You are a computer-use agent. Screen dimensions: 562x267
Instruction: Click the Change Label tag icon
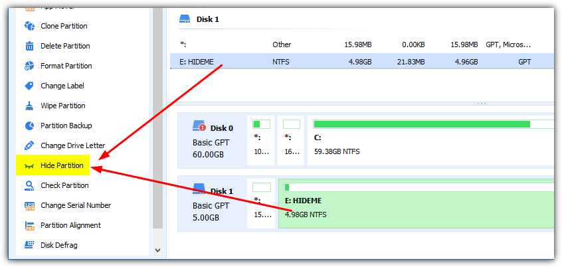[29, 86]
